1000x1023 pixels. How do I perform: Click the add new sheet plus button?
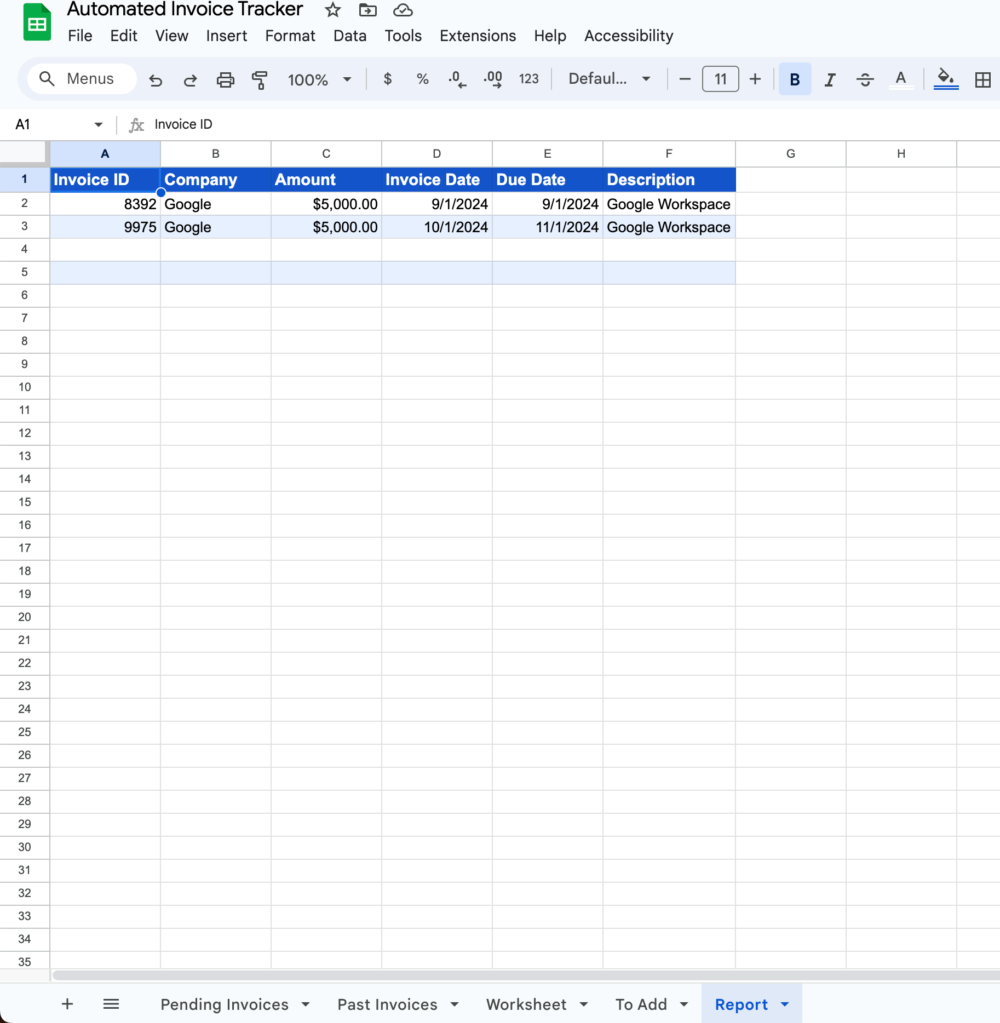point(67,1004)
